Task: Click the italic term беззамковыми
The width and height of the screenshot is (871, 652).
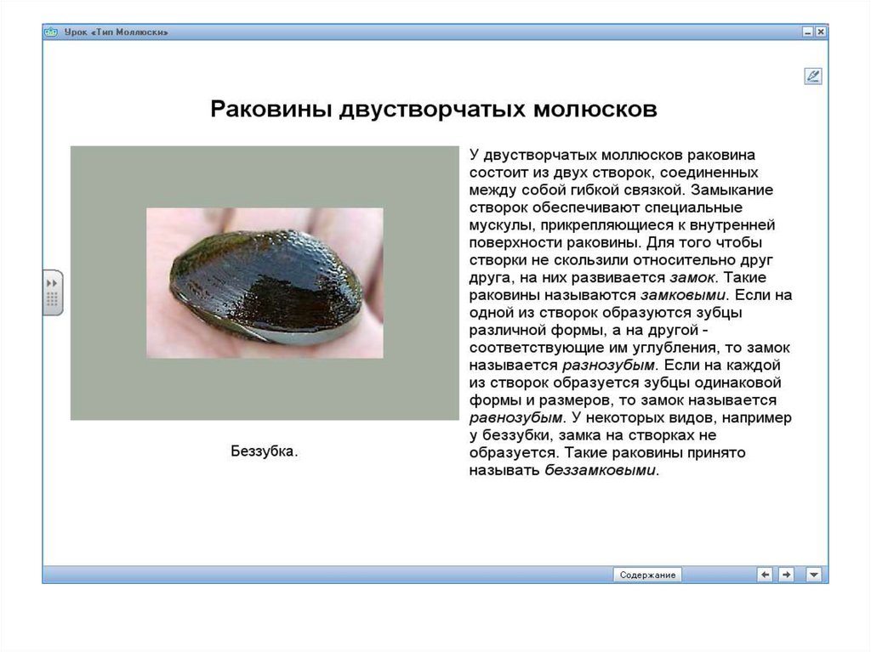Action: (601, 470)
